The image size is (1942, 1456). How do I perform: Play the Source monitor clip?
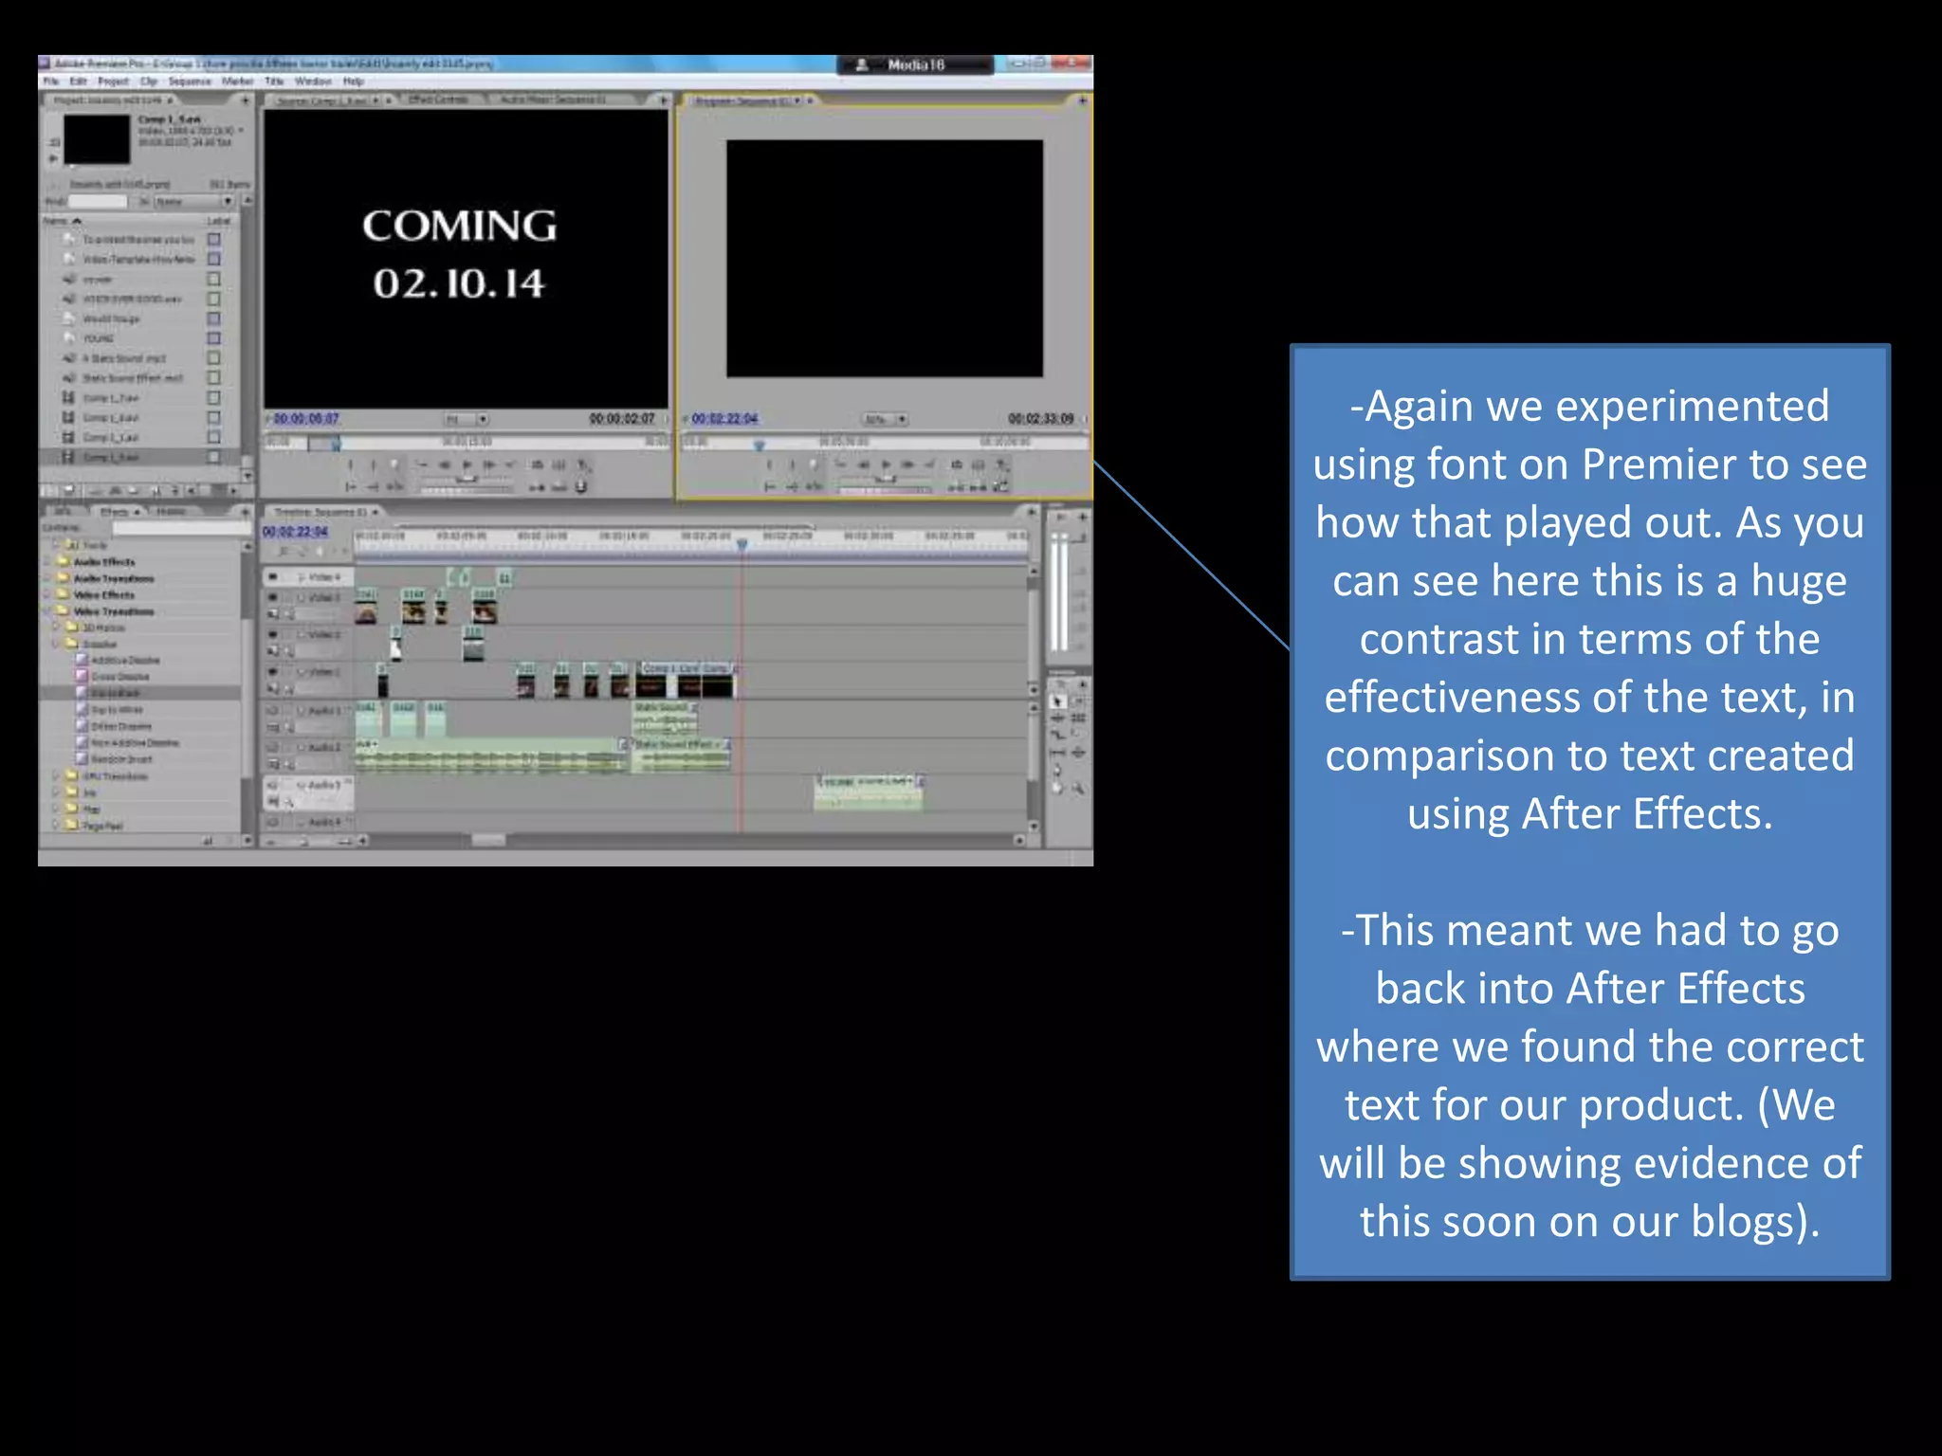pos(467,464)
